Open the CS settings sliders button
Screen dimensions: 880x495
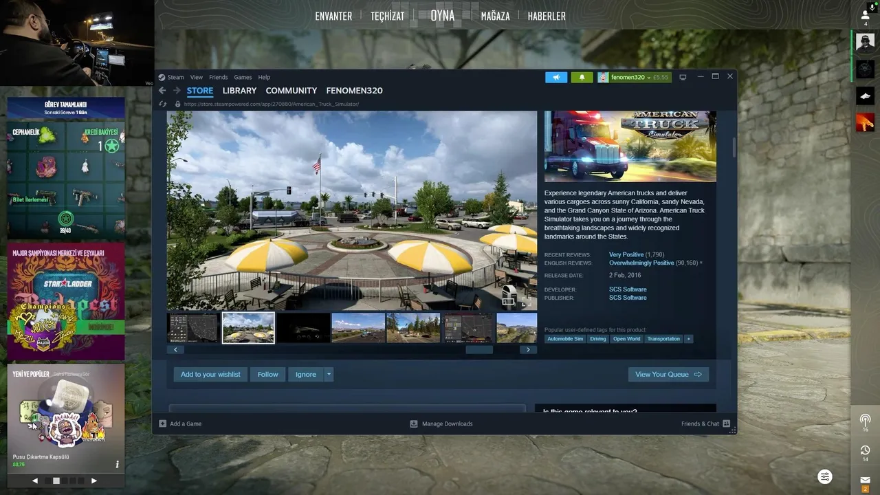click(x=825, y=476)
